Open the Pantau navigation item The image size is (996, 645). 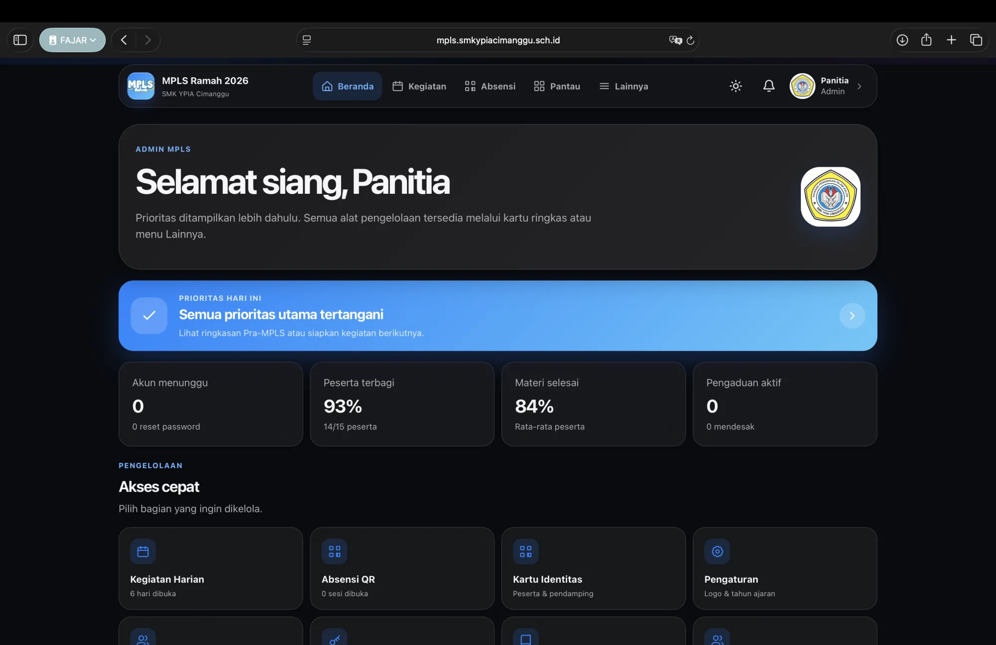coord(557,86)
